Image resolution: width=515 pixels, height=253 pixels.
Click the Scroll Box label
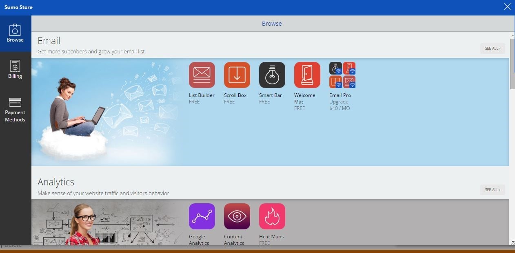pyautogui.click(x=235, y=95)
